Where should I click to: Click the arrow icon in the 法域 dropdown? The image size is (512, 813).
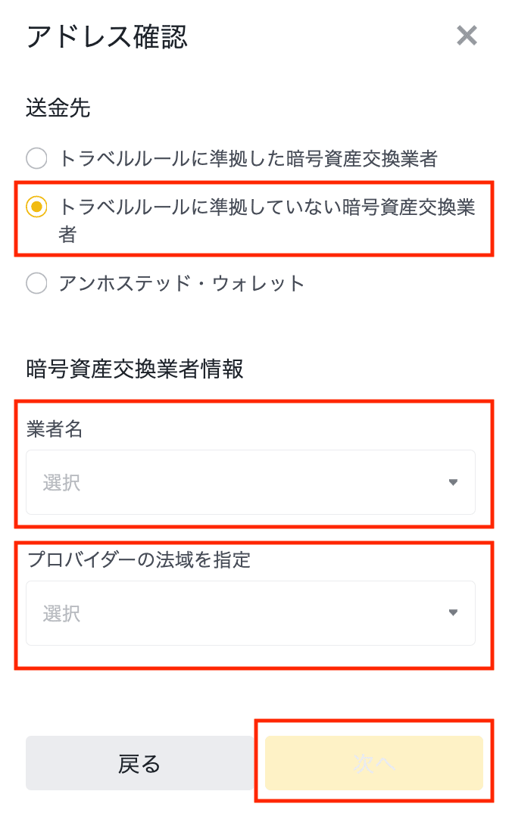[453, 612]
